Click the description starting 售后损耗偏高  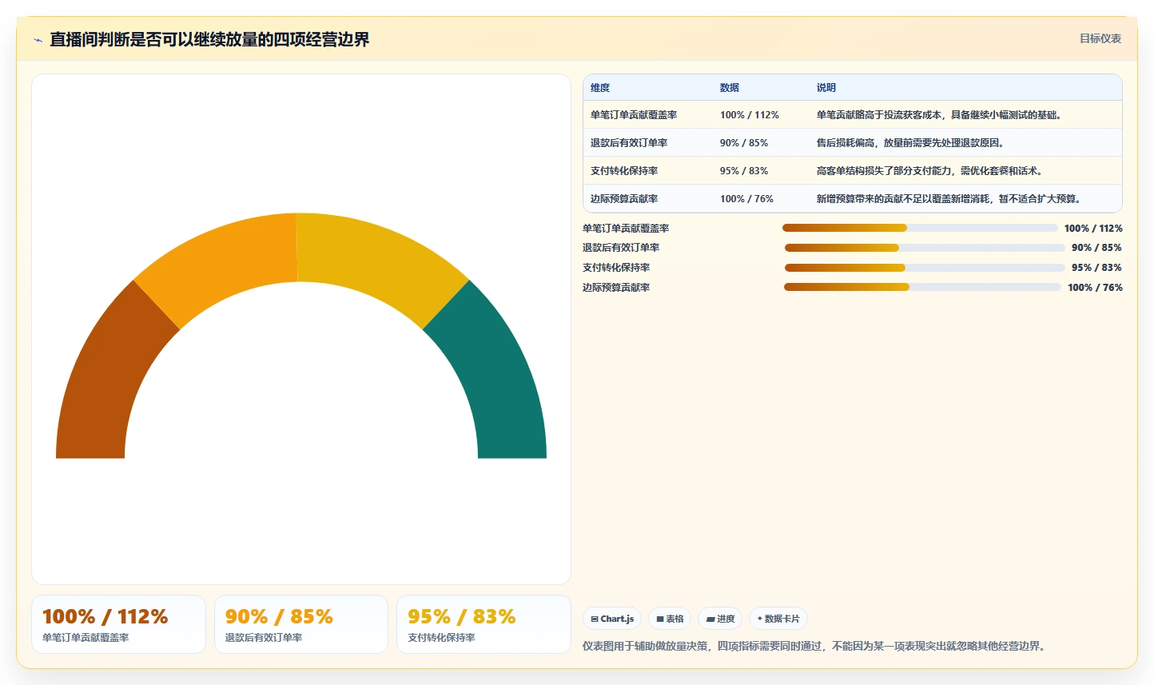[x=910, y=143]
